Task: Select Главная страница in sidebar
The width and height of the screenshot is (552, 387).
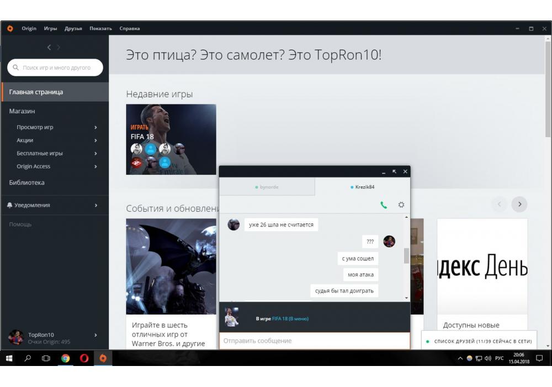Action: (55, 92)
